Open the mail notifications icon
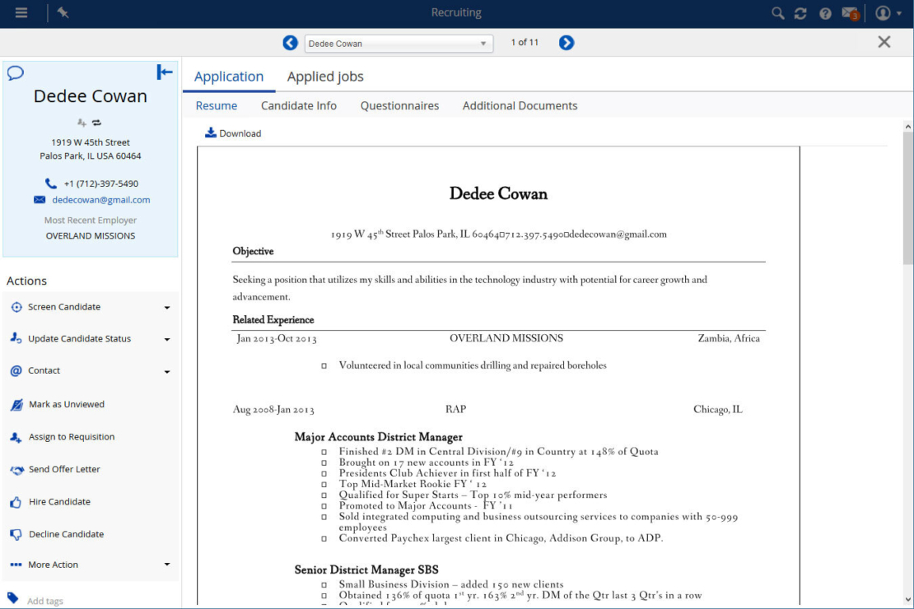Viewport: 914px width, 609px height. 850,13
